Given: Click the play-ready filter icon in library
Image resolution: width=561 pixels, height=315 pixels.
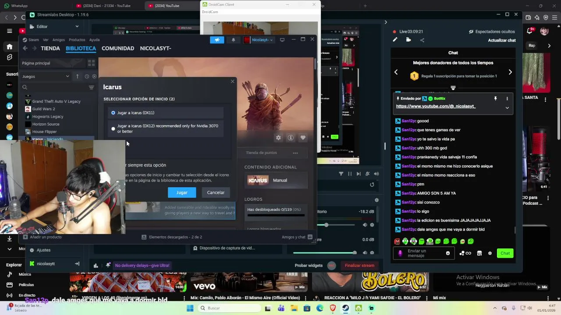Looking at the screenshot, I should point(93,76).
